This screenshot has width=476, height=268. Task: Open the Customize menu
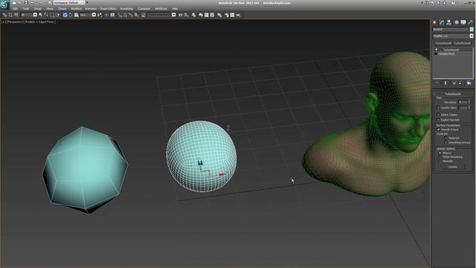pos(144,9)
